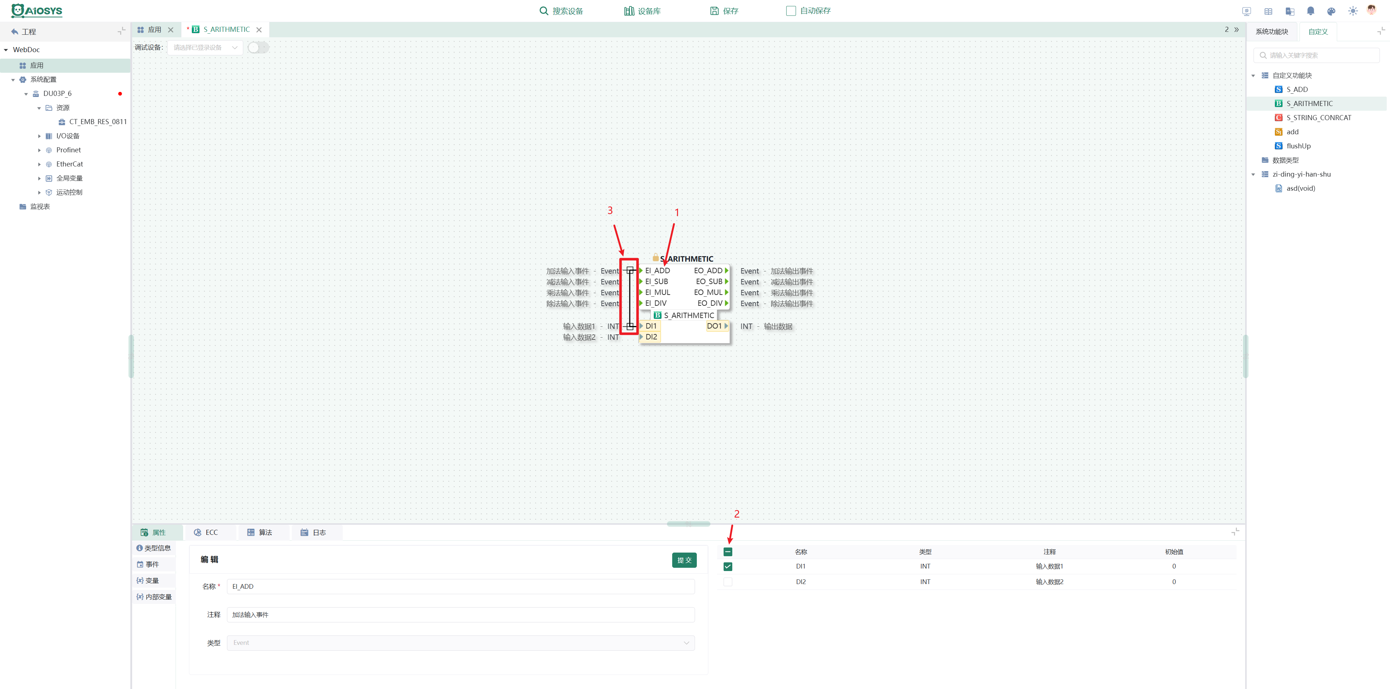Screen dimensions: 1390x689
Task: Open the 事件 section
Action: click(x=154, y=565)
